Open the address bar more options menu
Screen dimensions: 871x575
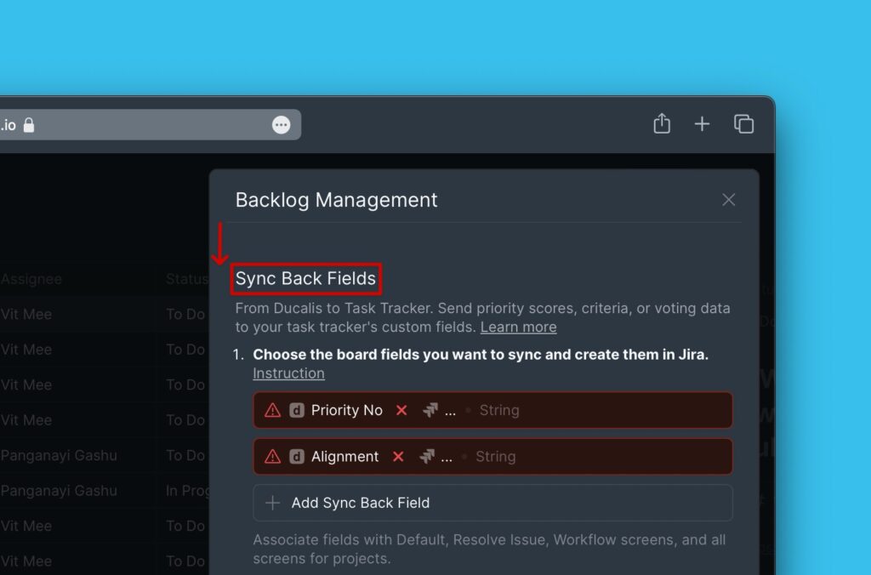(282, 124)
